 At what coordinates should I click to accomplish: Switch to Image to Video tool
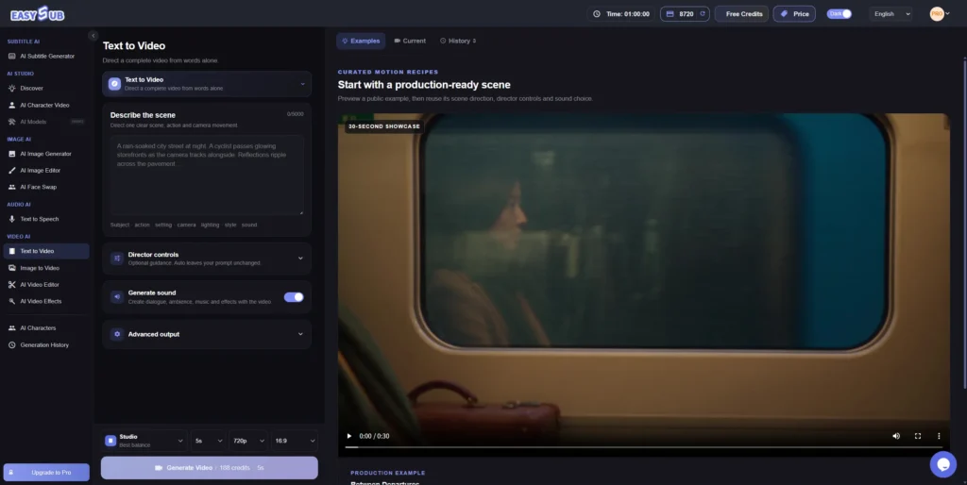click(x=46, y=268)
